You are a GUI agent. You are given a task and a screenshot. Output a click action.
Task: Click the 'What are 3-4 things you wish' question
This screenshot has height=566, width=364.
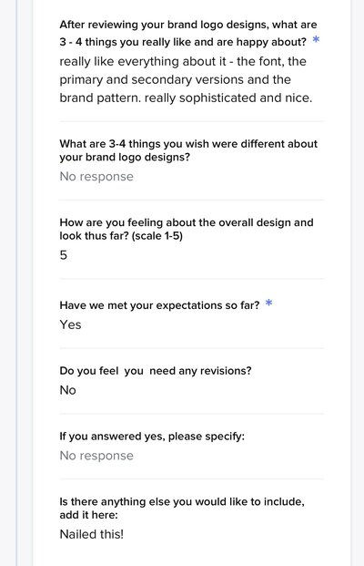[x=188, y=150]
